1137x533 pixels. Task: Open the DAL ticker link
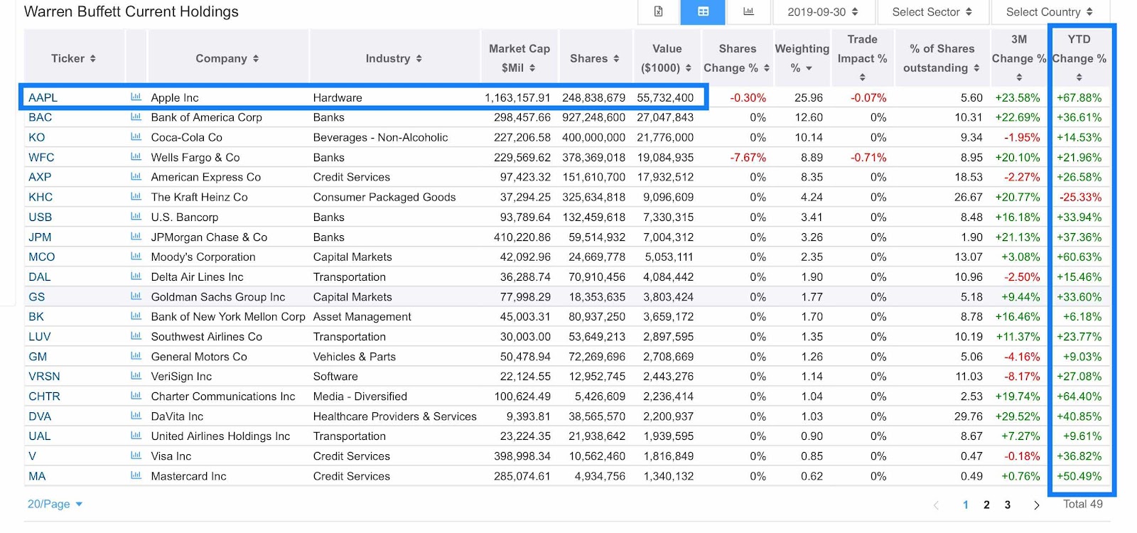pyautogui.click(x=39, y=276)
